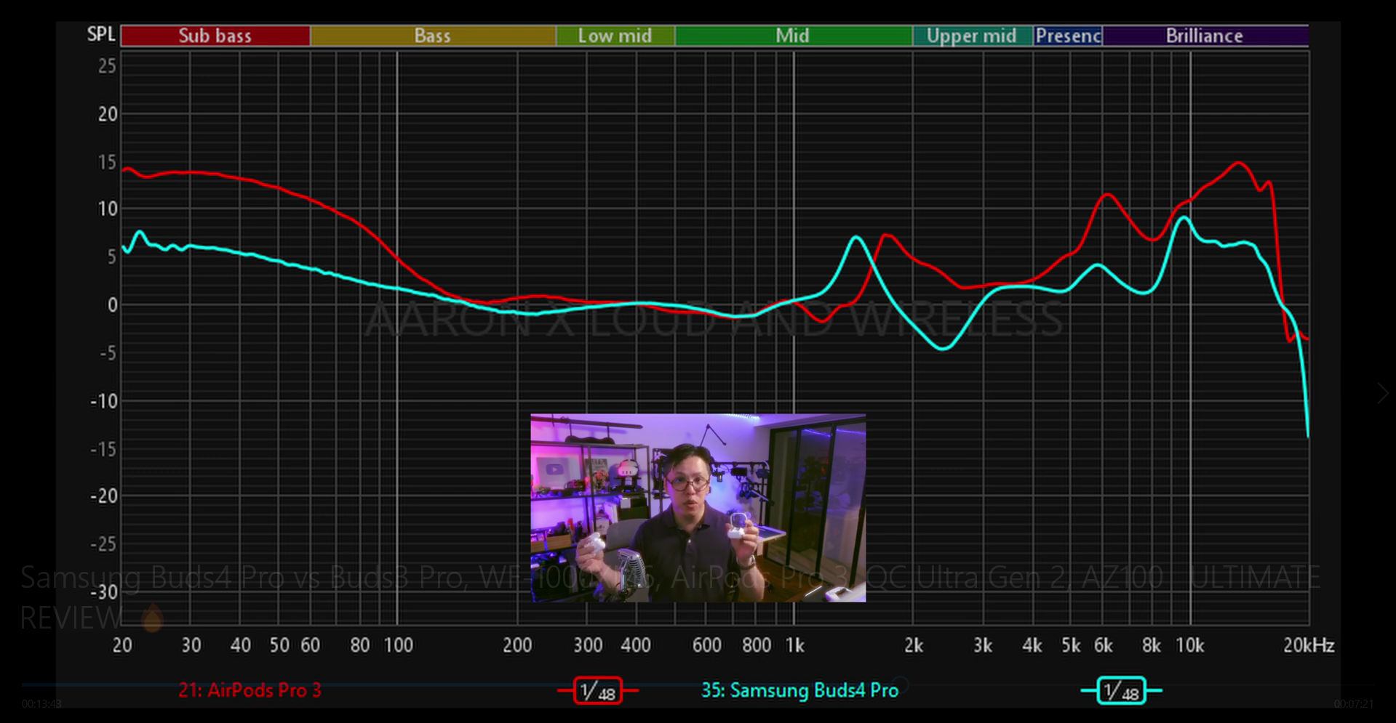
Task: Select the '21: AirPods Pro 3' legend entry
Action: [250, 690]
